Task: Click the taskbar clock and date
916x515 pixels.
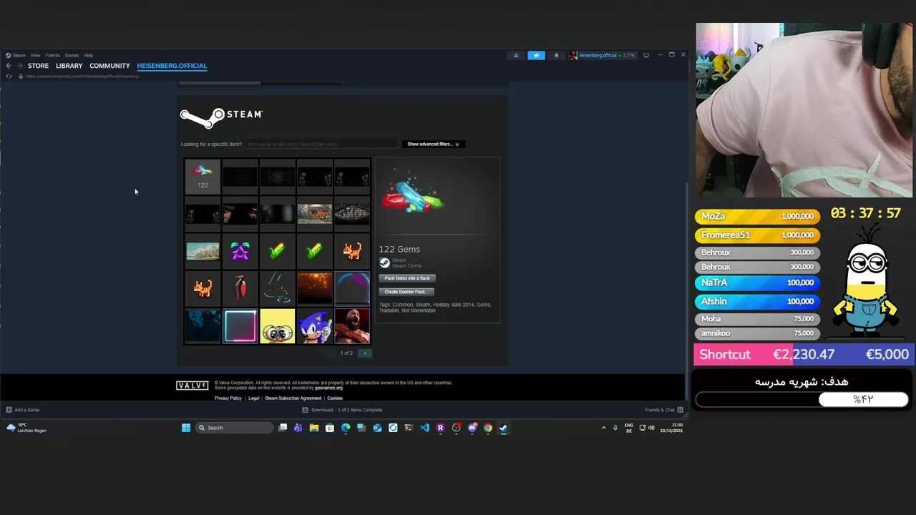Action: 671,428
